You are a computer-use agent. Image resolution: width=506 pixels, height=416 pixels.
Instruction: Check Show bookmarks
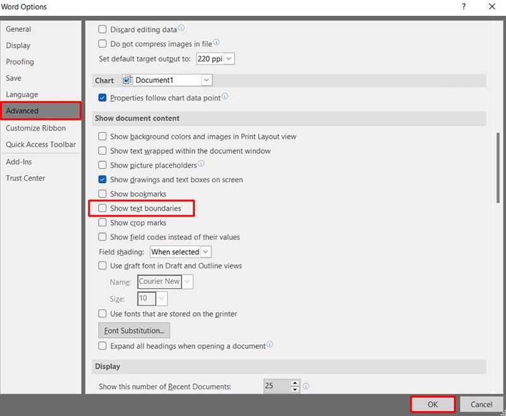pyautogui.click(x=102, y=194)
